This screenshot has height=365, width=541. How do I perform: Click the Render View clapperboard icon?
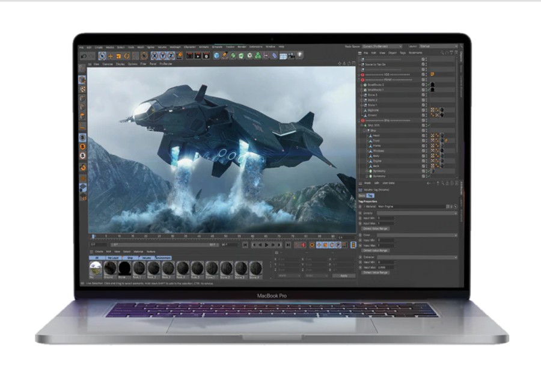coord(189,55)
